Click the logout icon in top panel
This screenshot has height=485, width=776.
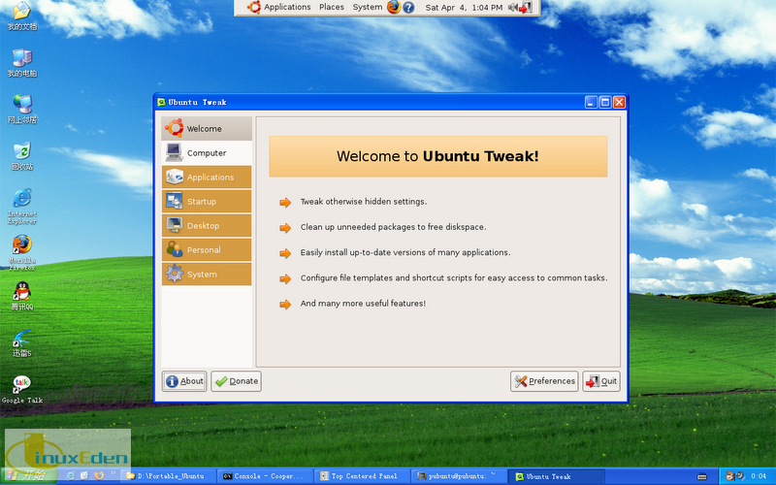[x=525, y=8]
